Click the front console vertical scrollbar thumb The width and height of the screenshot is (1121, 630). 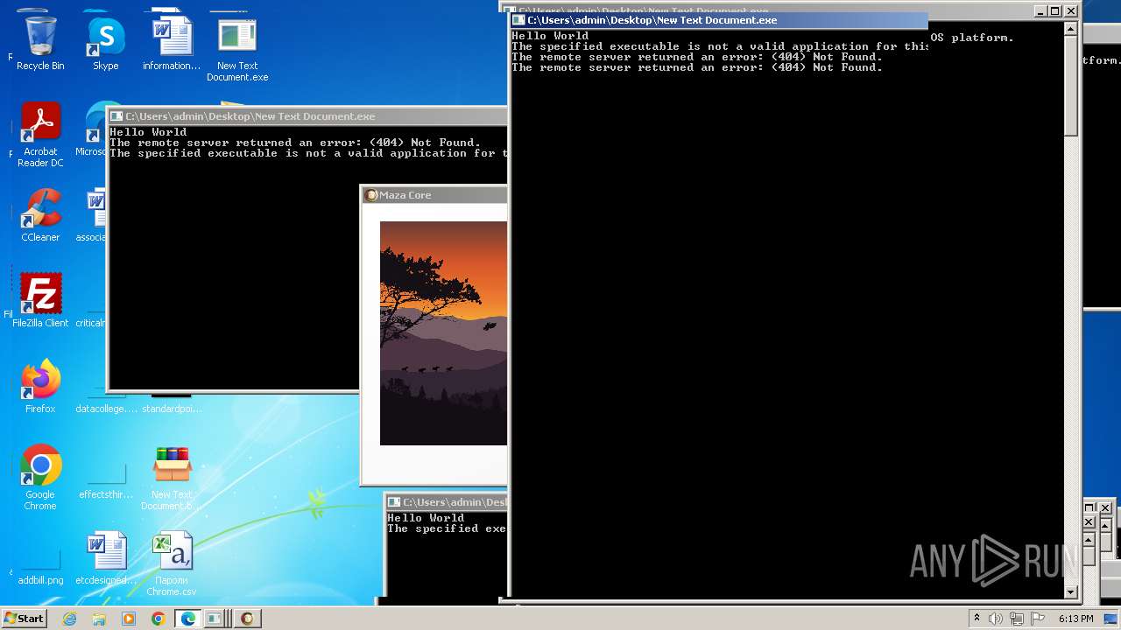[1070, 86]
